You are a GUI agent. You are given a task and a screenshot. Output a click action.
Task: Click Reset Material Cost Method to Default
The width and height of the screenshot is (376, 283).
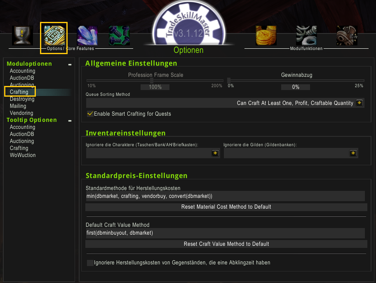(226, 207)
